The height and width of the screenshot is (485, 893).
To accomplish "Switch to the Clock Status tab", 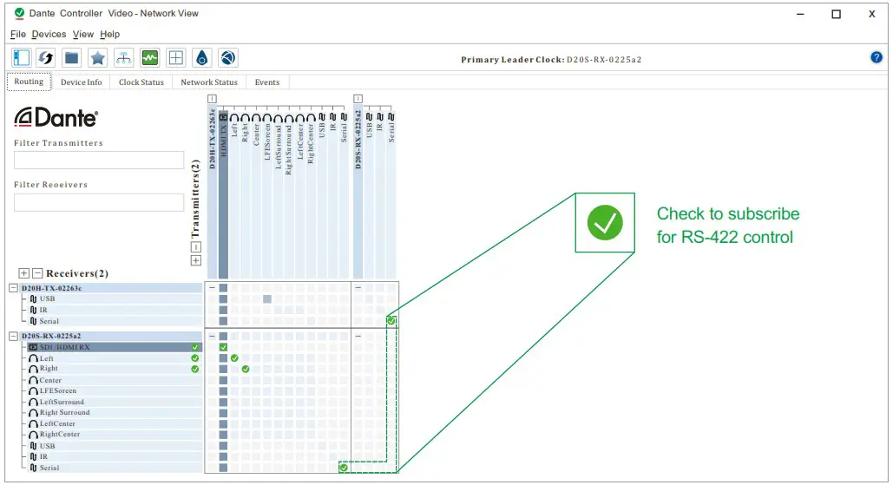I will 141,82.
